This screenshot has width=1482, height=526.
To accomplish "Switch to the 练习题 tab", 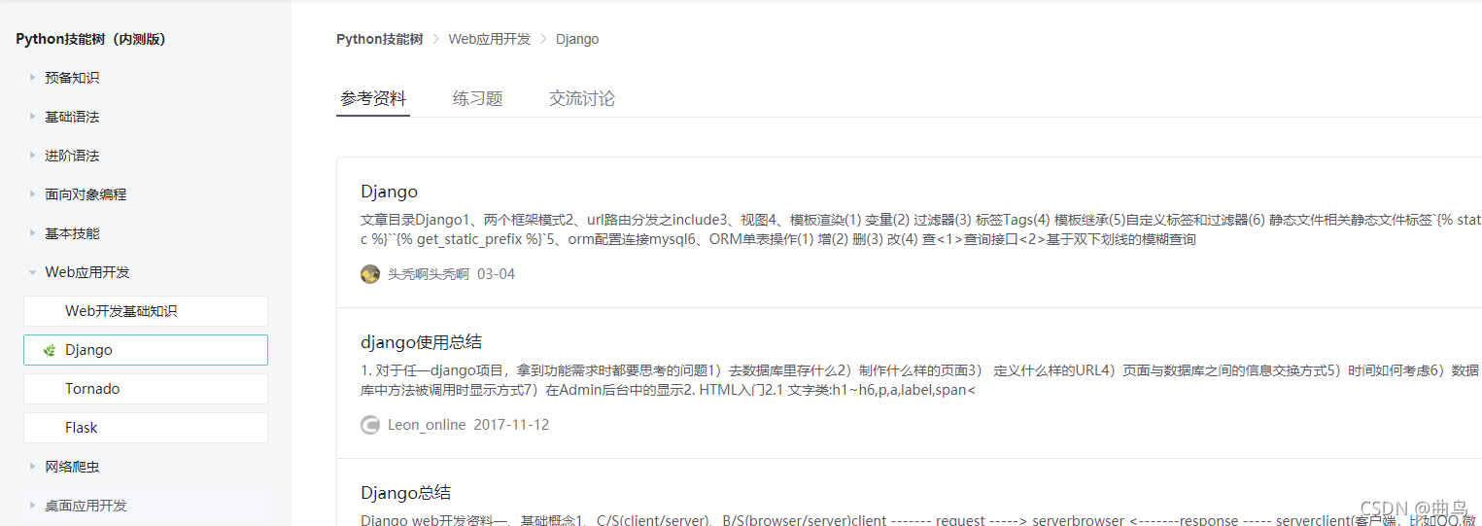I will tap(477, 98).
